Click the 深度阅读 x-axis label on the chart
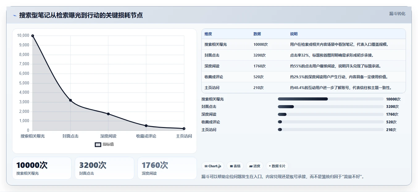This screenshot has width=418, height=192. (x=108, y=136)
